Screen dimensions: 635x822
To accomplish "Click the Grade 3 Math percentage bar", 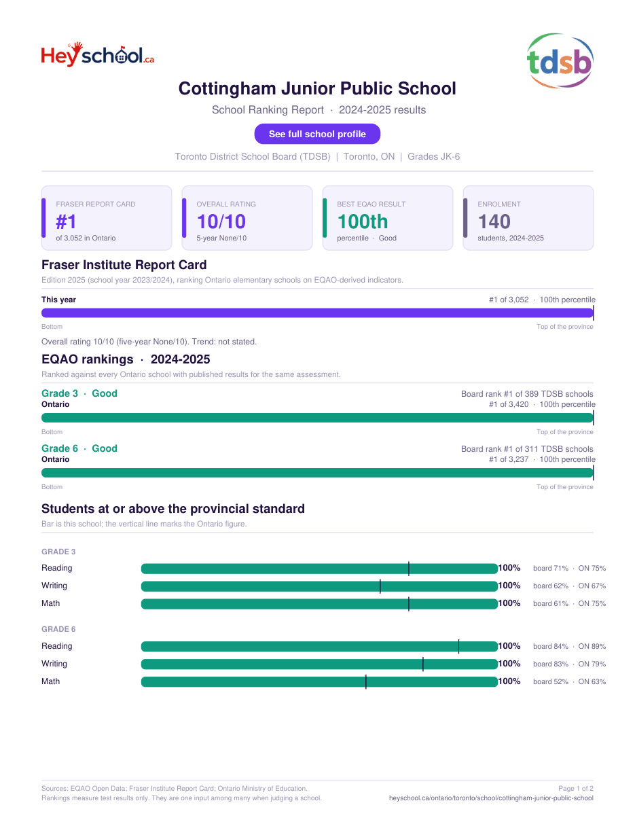I will click(319, 604).
